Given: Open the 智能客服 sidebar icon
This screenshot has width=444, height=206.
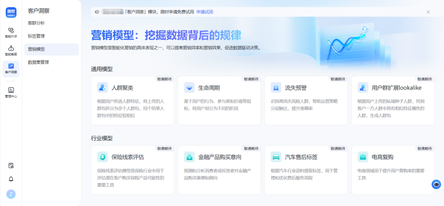Looking at the screenshot, I should (11, 50).
